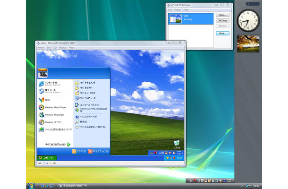Click the Recycle Bin on XP desktop

176,143
